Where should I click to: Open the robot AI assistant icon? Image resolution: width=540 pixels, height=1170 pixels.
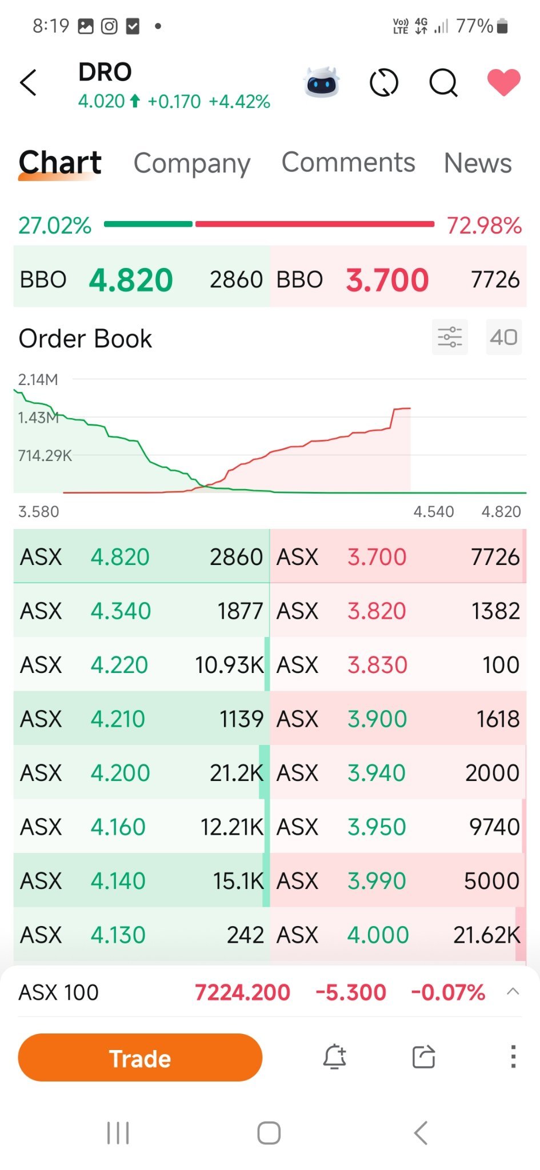click(x=322, y=82)
